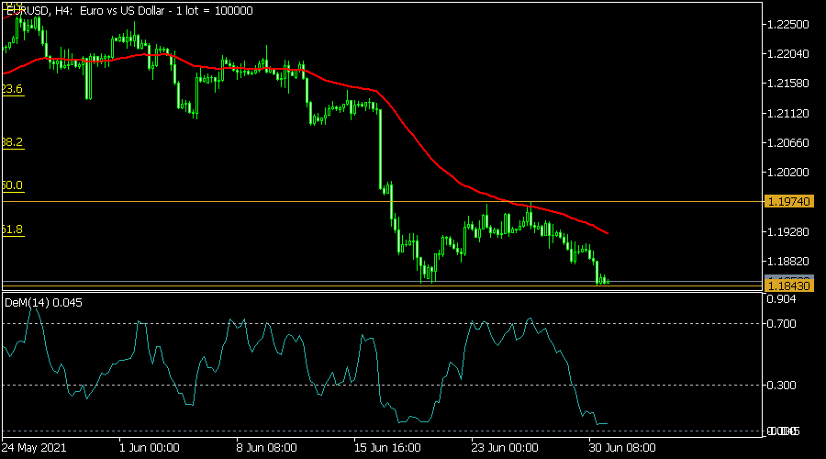Select the 50.0 Fibonacci level label

tap(12, 185)
